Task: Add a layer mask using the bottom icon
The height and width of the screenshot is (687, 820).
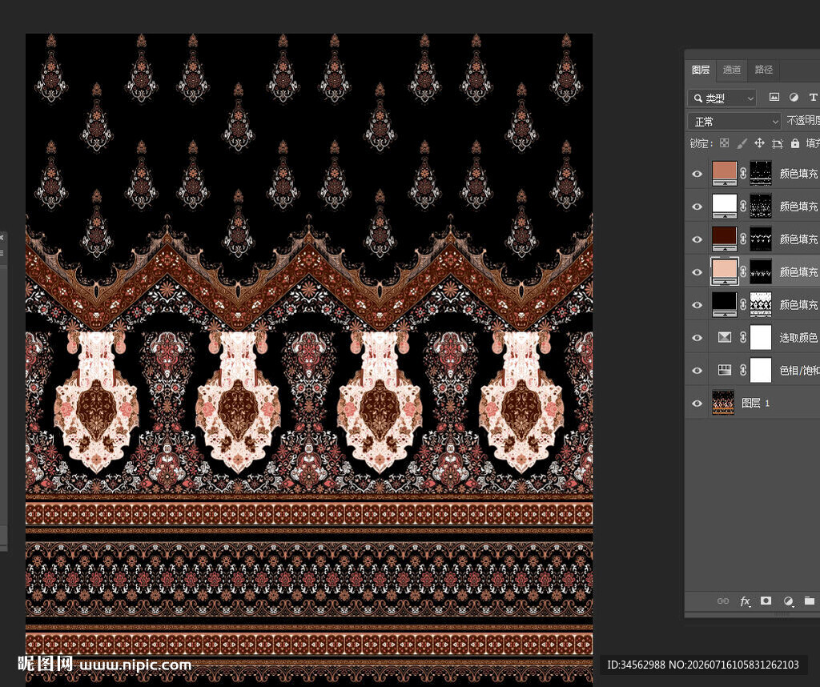Action: [x=766, y=601]
